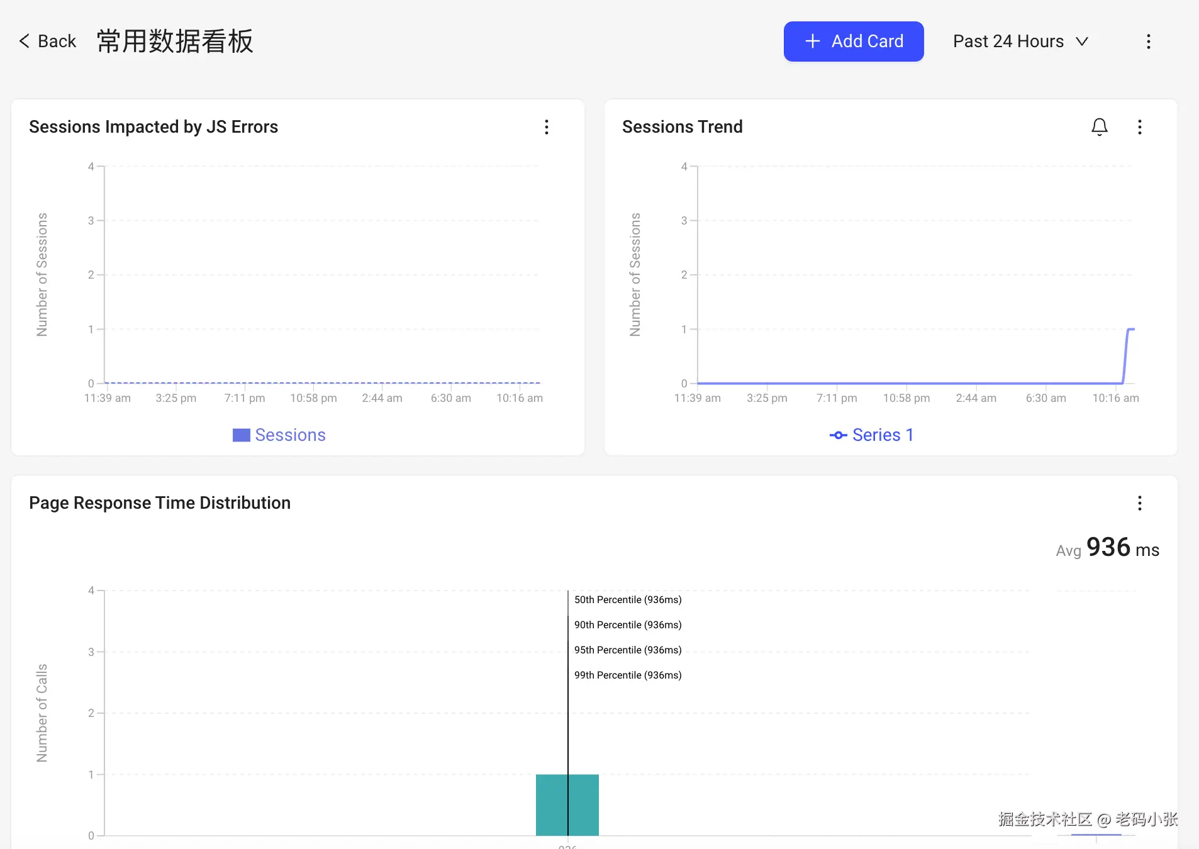
Task: Click the Add Card button
Action: click(x=853, y=42)
